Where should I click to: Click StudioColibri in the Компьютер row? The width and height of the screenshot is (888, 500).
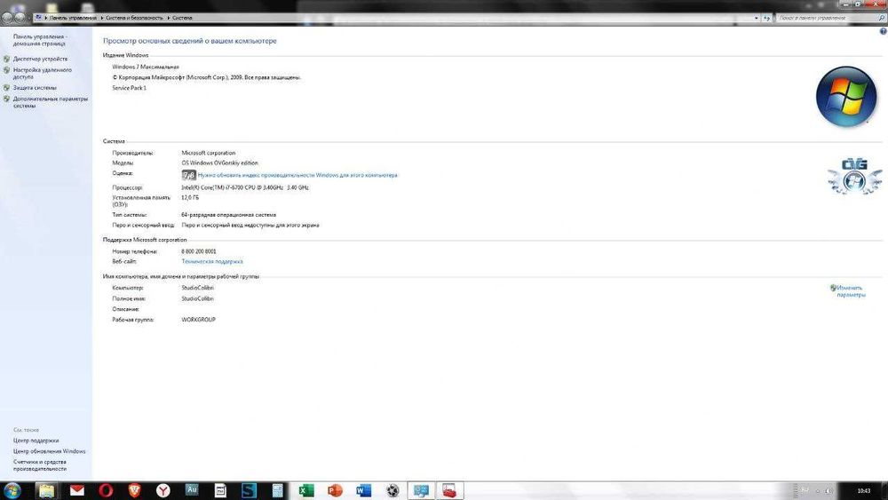point(198,289)
